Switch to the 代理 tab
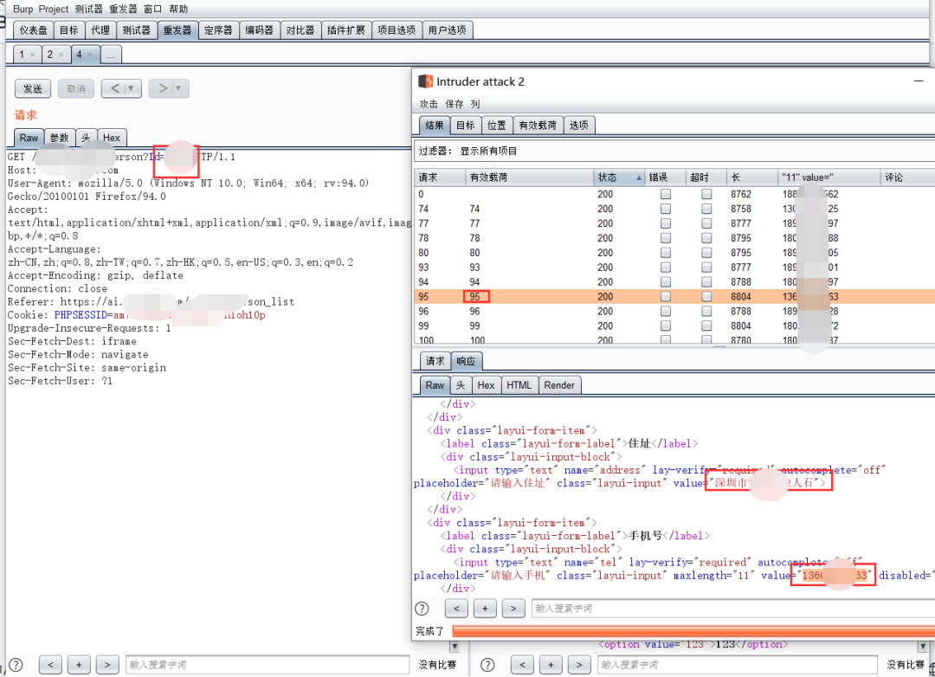935x677 pixels. [100, 29]
